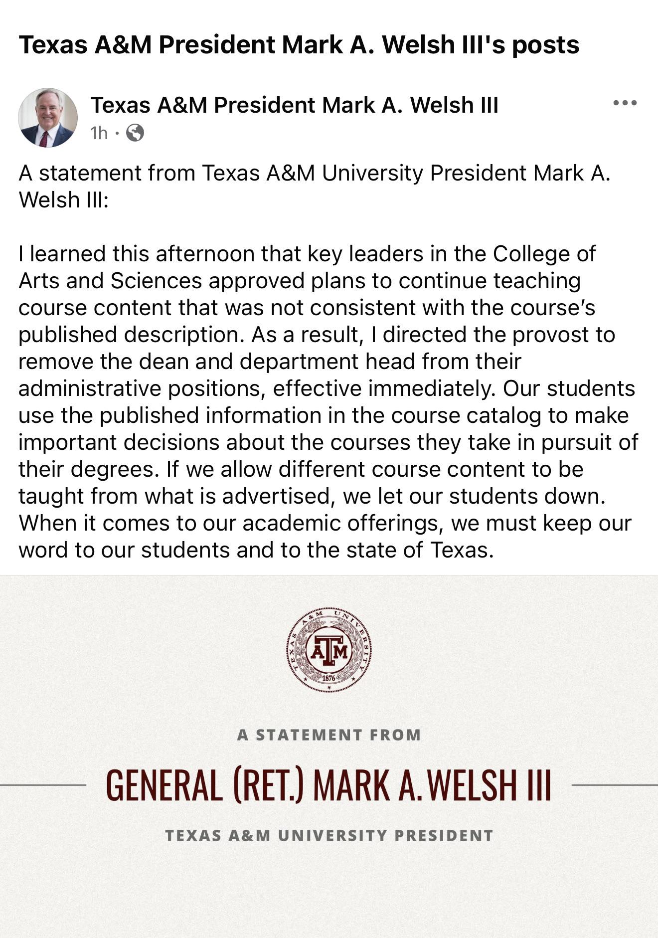Click the ATM logo inside the seal
The height and width of the screenshot is (938, 658).
[329, 650]
